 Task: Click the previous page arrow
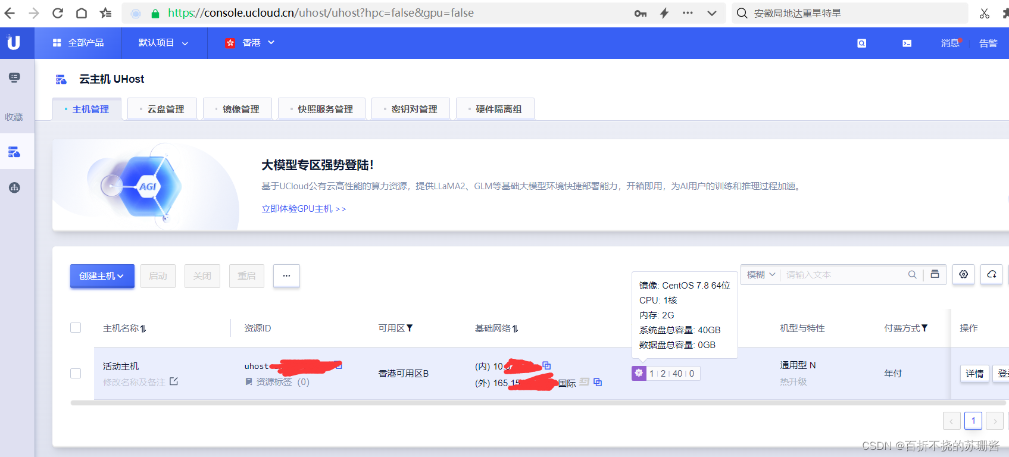click(951, 421)
